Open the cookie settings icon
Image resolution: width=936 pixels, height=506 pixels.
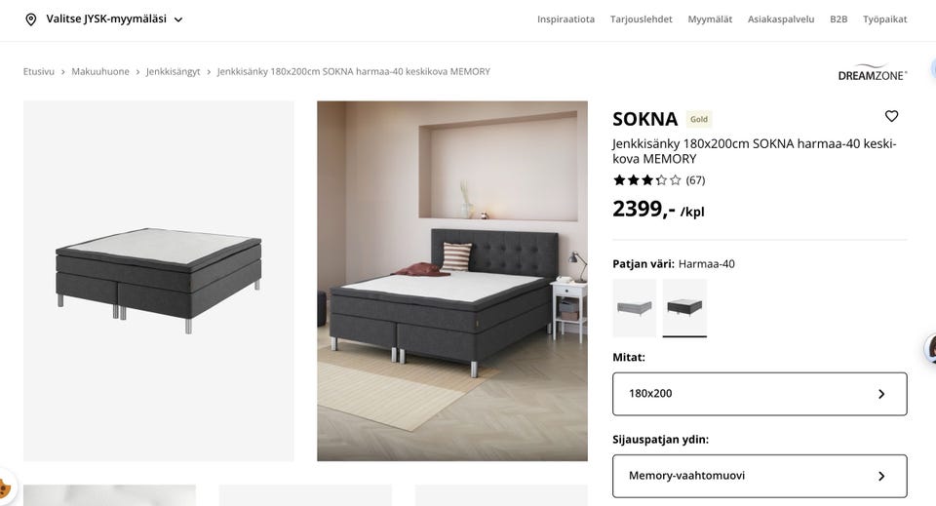(x=5, y=488)
